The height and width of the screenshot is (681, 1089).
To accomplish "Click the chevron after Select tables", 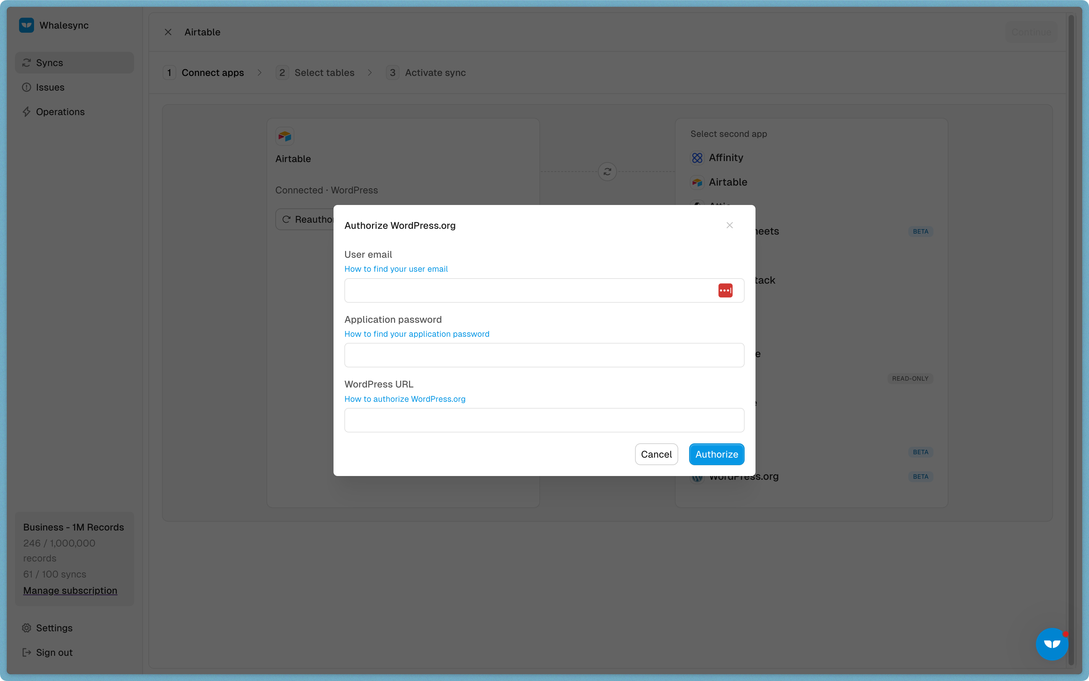I will tap(370, 73).
